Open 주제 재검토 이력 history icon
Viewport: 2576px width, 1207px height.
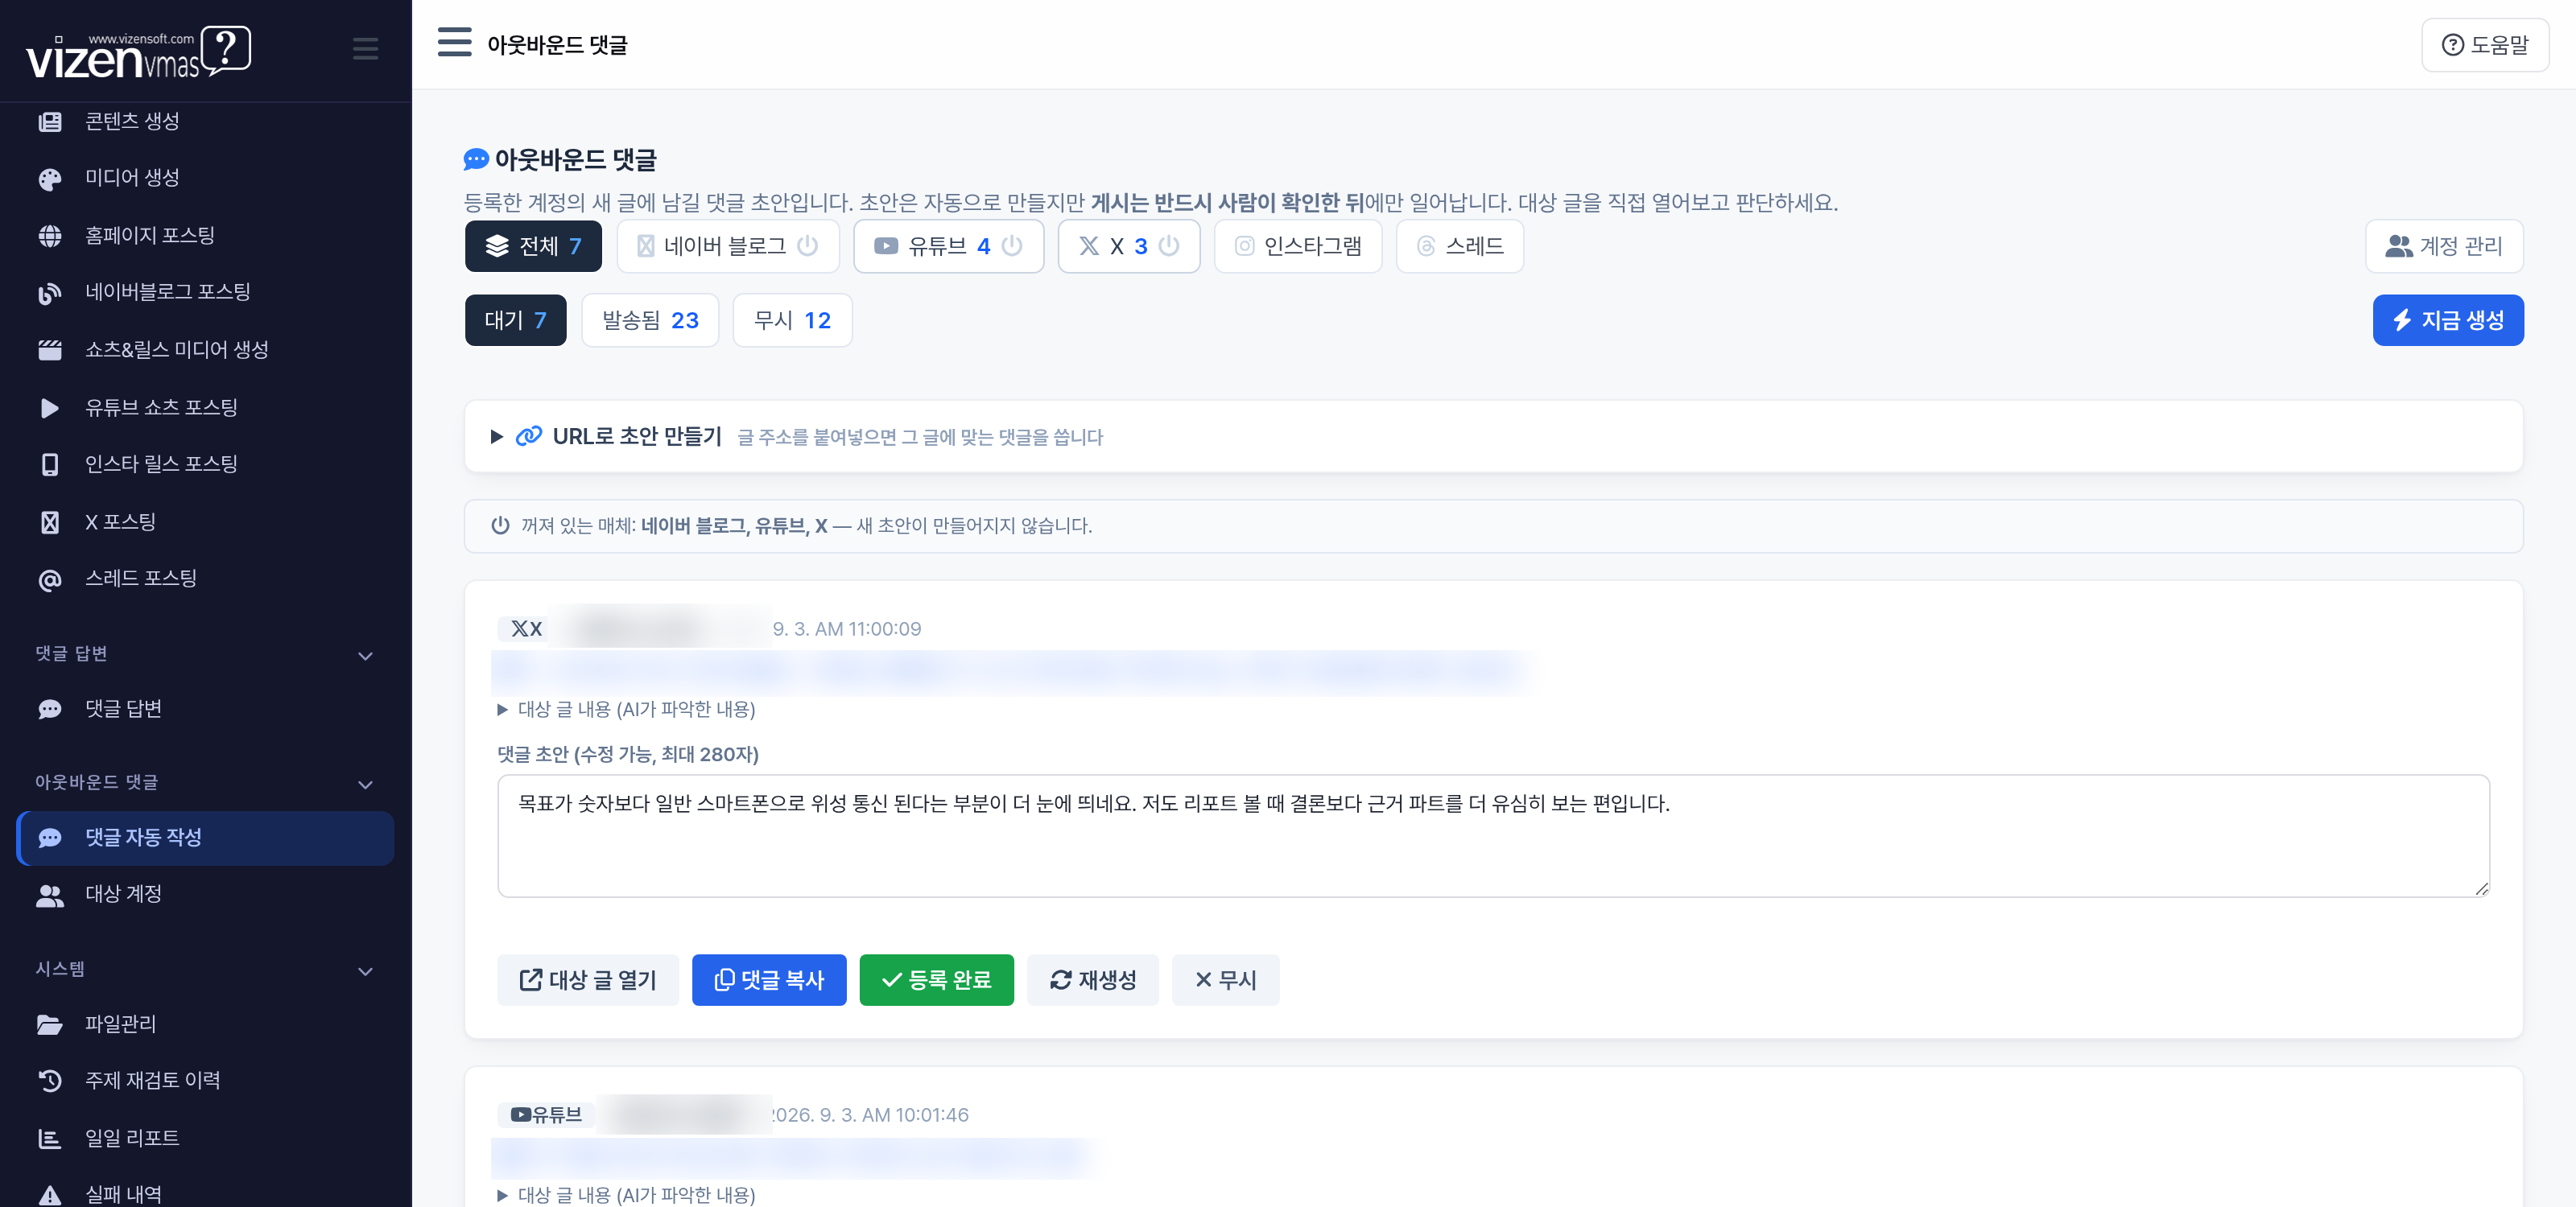(x=49, y=1080)
